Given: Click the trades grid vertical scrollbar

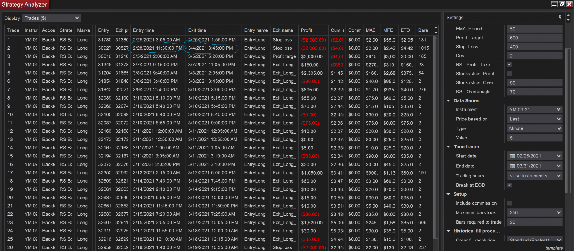Looking at the screenshot, I should coord(436,137).
